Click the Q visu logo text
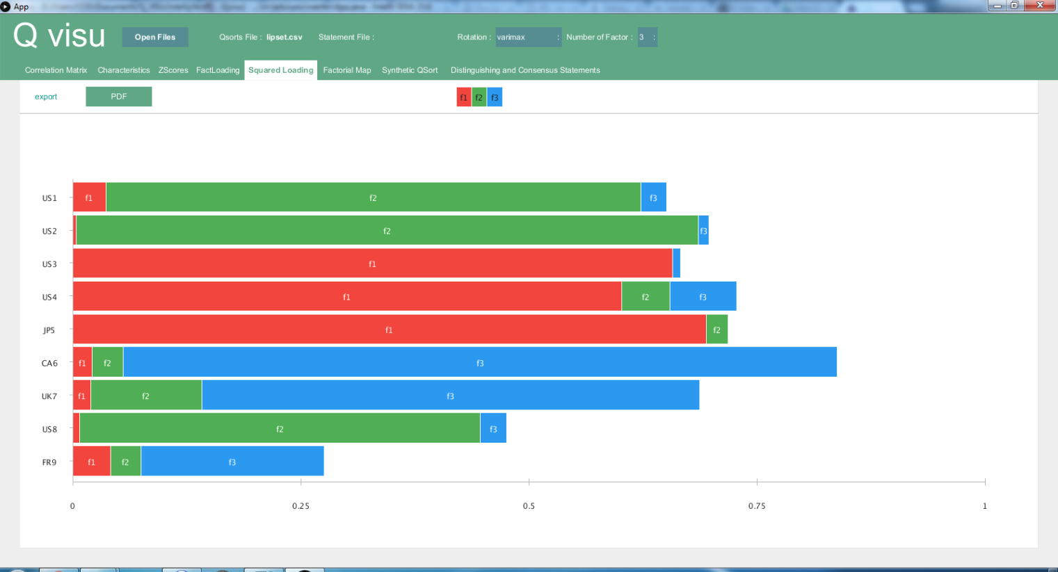This screenshot has height=572, width=1058. [x=59, y=35]
